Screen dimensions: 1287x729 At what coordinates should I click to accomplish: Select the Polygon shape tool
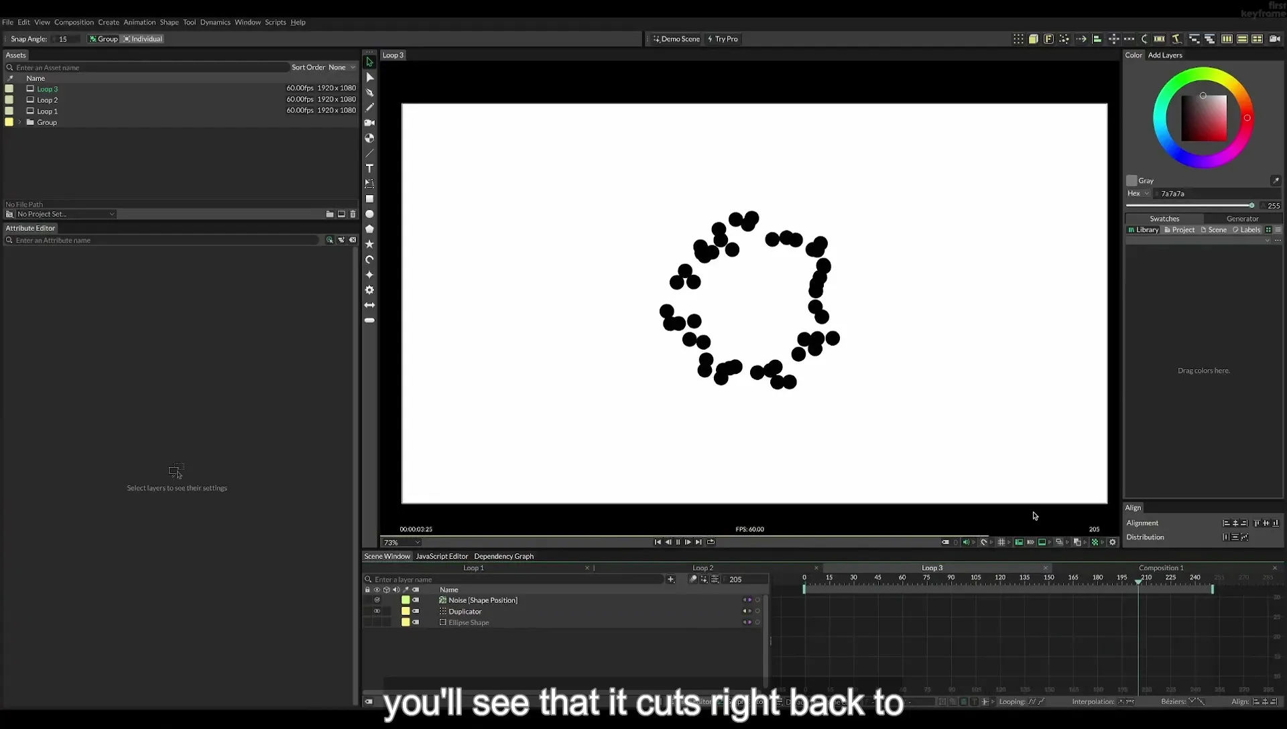tap(369, 229)
